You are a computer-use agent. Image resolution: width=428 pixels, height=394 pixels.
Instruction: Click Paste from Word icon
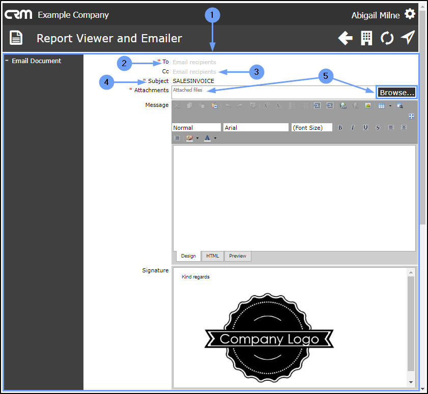click(215, 106)
